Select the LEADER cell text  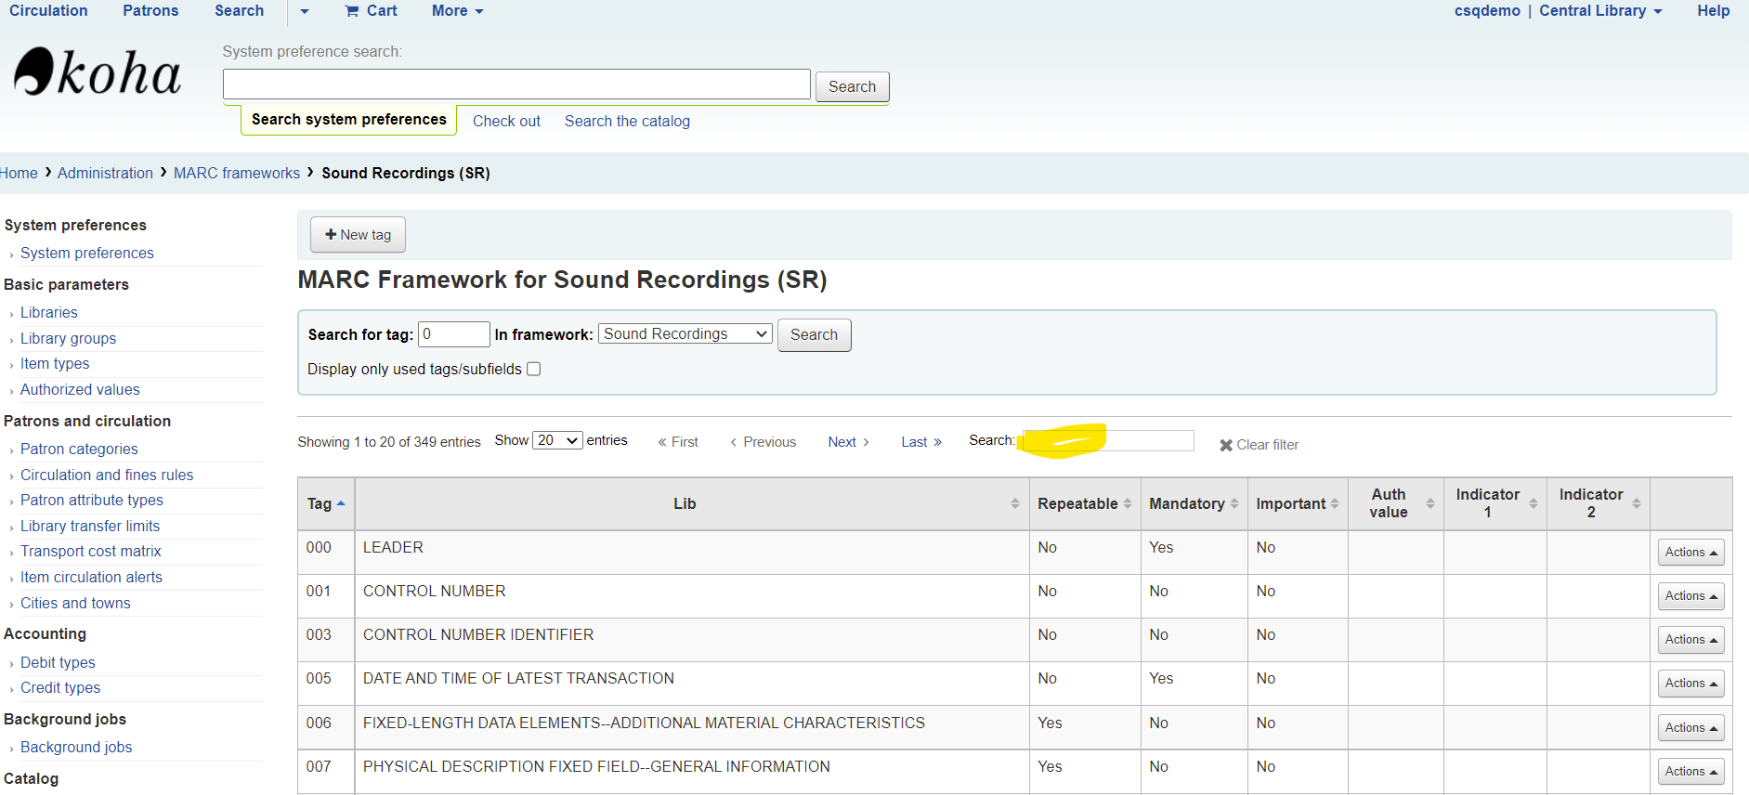point(393,547)
